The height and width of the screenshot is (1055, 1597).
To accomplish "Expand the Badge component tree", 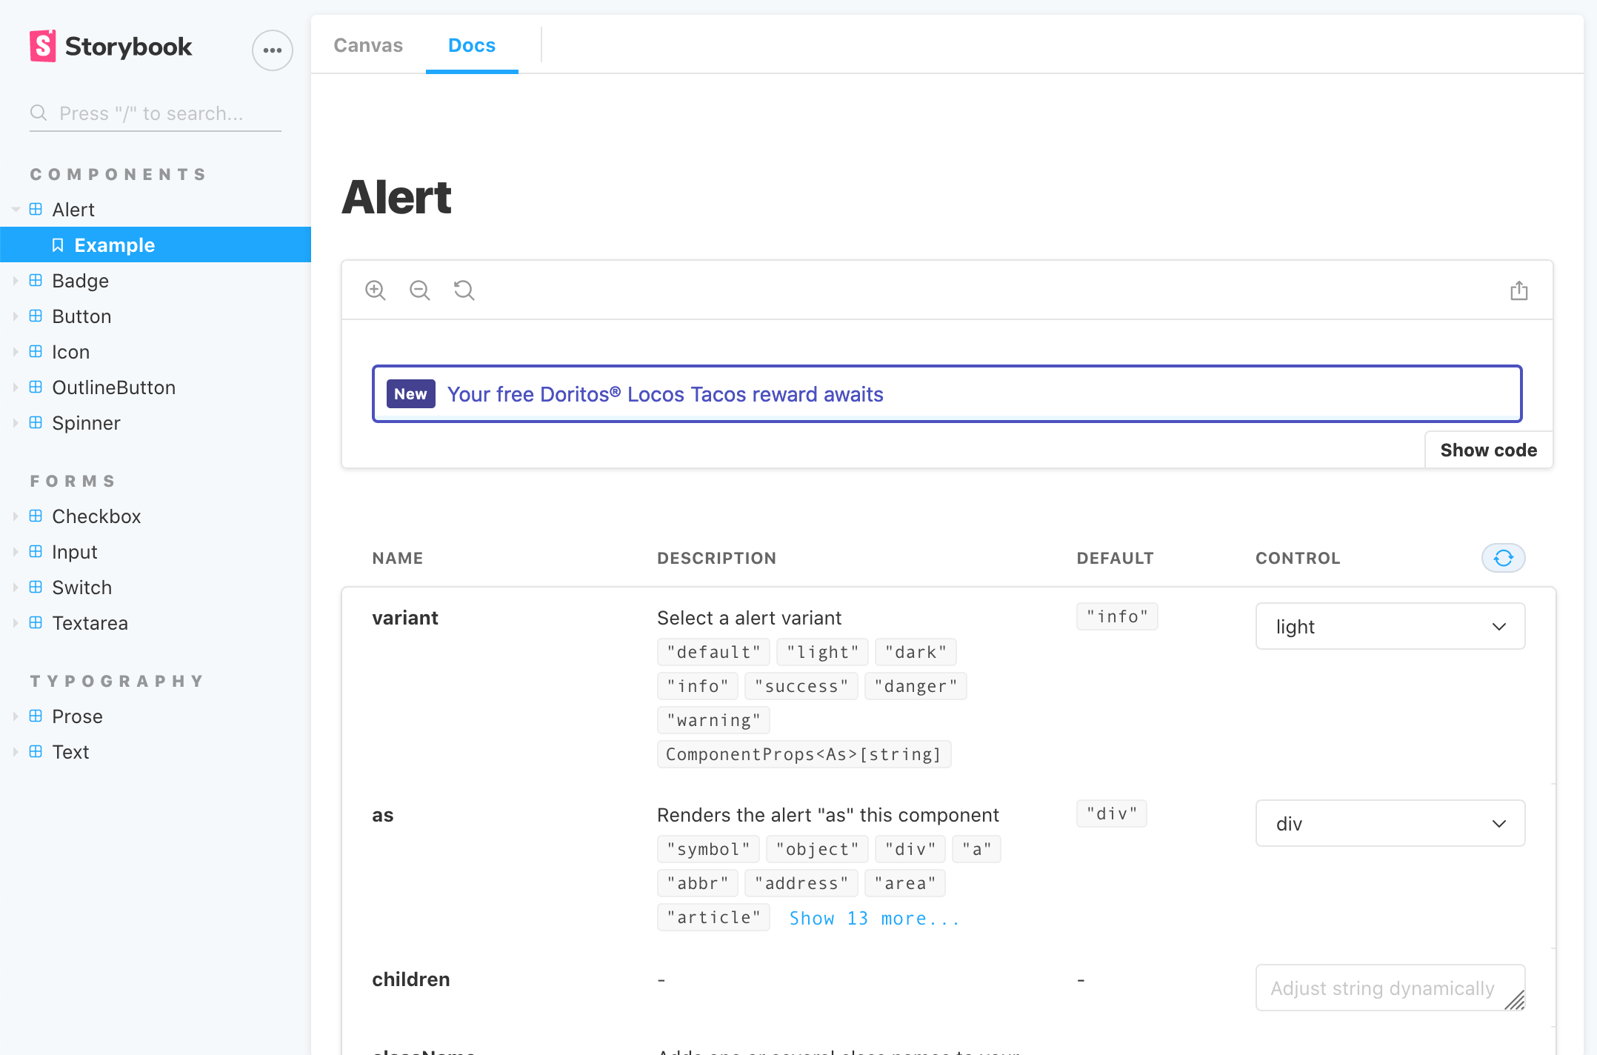I will (79, 281).
